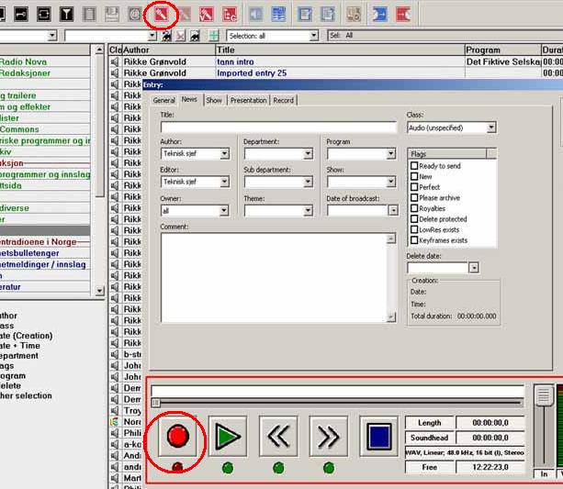Click the blue edit-document pencil icon
Screen dimensions: 563x489
tap(305, 15)
